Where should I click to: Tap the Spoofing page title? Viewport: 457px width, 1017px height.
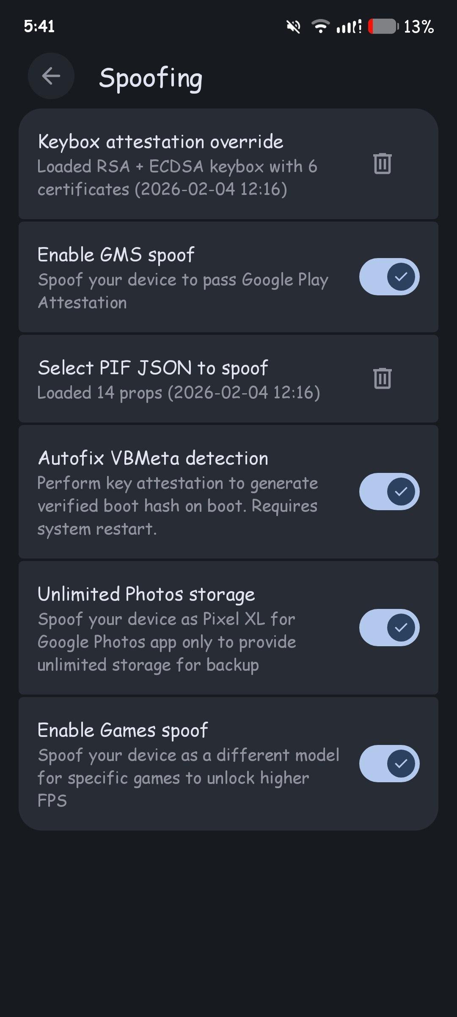point(151,78)
